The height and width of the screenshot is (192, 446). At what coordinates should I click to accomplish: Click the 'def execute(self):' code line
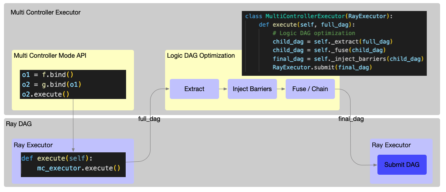(57, 158)
